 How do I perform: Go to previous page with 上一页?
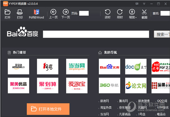(x=53, y=14)
